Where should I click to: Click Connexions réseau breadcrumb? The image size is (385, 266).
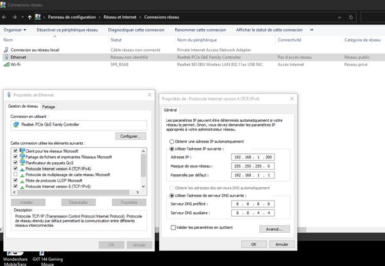pos(162,17)
